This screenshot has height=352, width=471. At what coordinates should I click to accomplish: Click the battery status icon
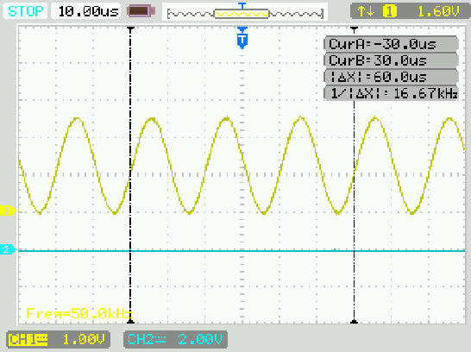pyautogui.click(x=141, y=11)
